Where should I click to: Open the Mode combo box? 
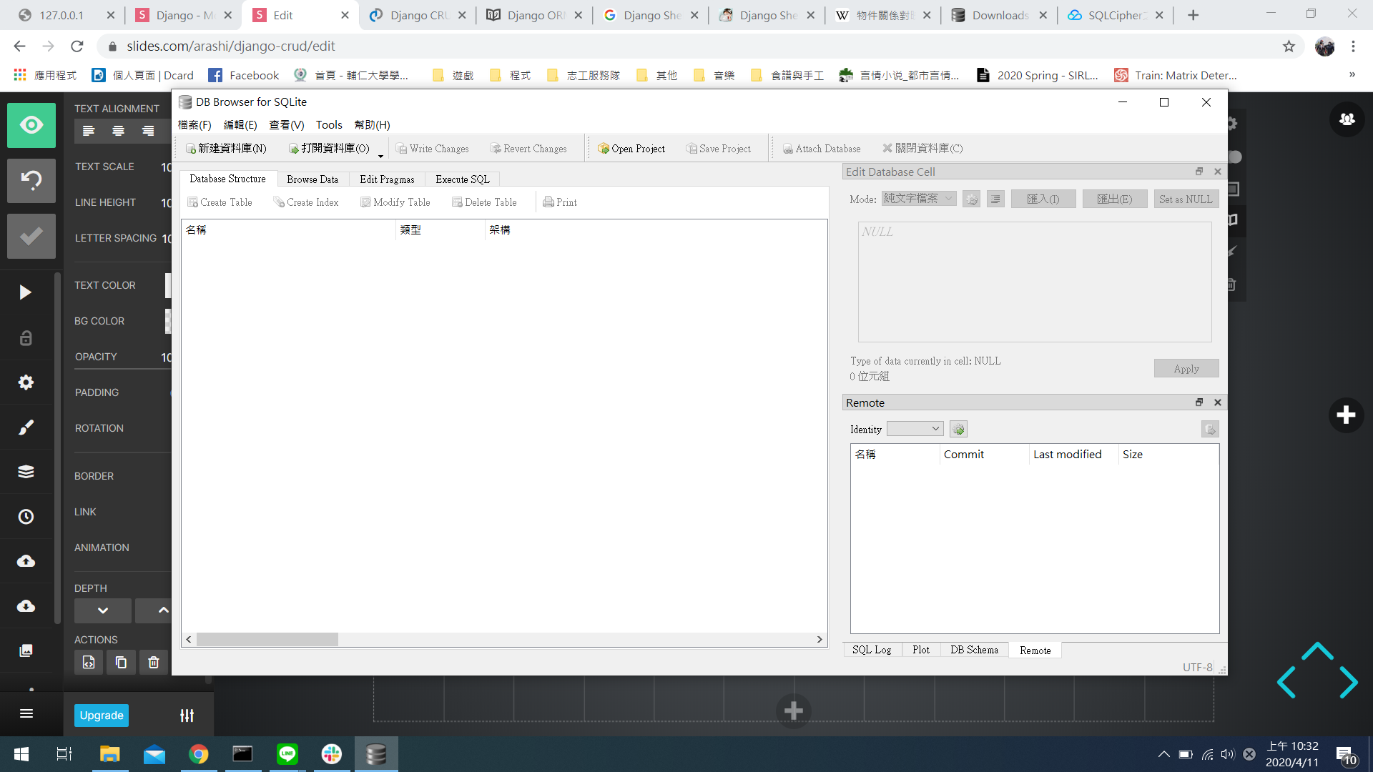point(918,199)
